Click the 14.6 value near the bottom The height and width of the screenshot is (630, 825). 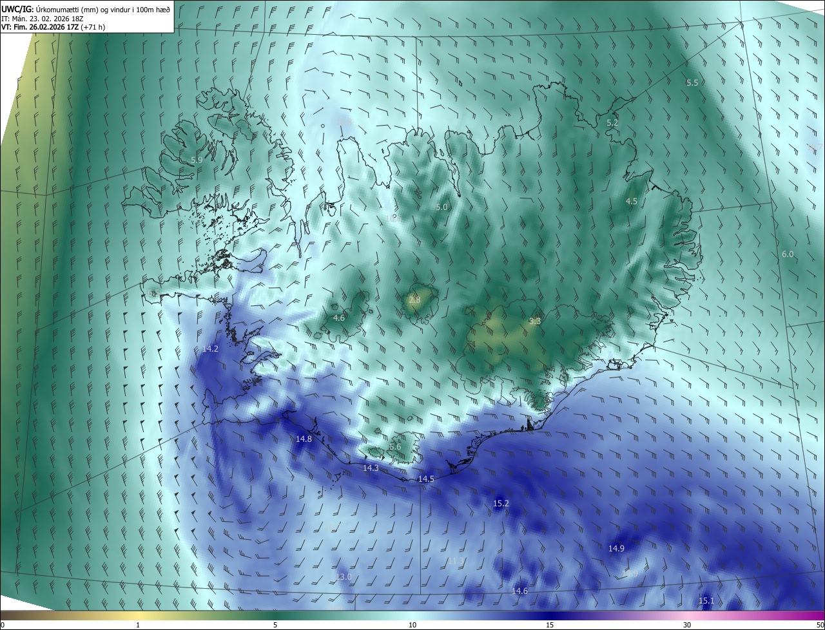(519, 591)
